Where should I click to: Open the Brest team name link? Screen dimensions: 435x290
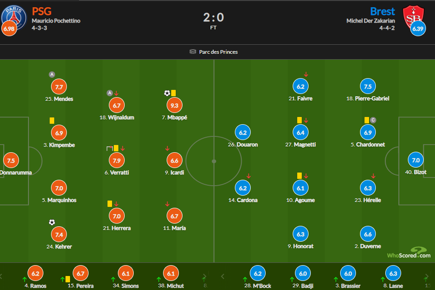(382, 11)
